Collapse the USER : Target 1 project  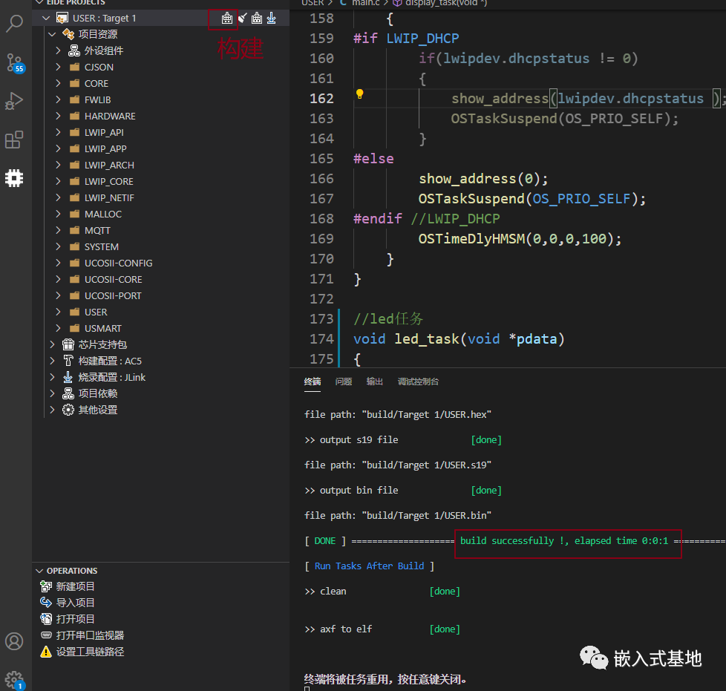(x=47, y=18)
